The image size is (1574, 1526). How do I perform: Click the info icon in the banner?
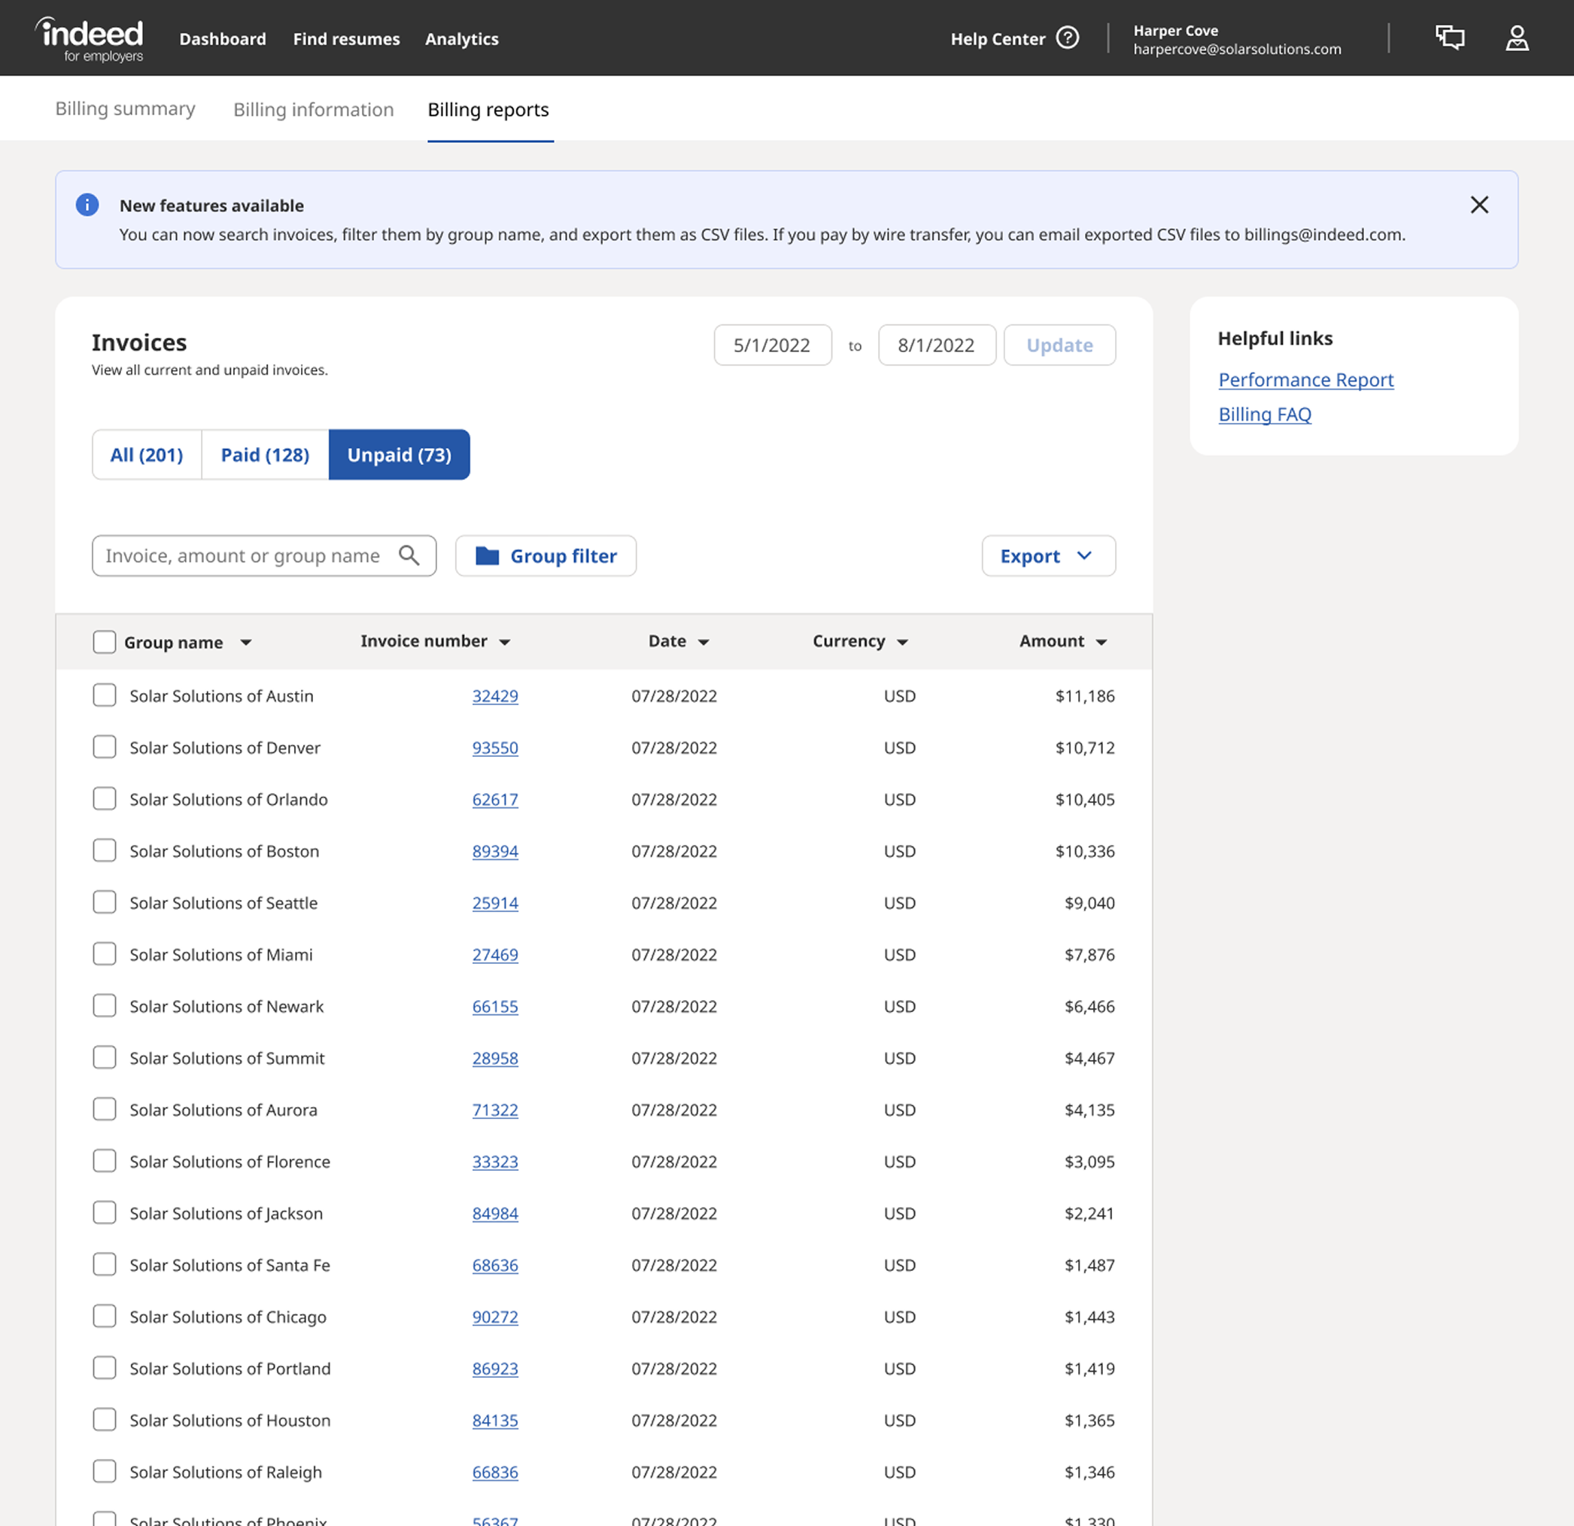[x=87, y=205]
